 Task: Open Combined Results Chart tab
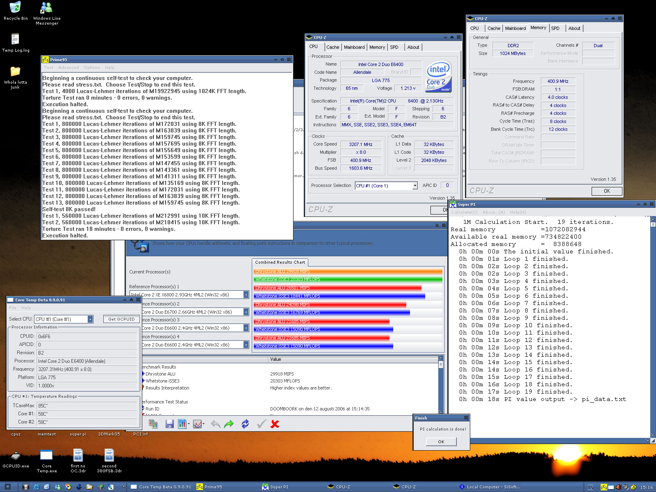[x=280, y=262]
